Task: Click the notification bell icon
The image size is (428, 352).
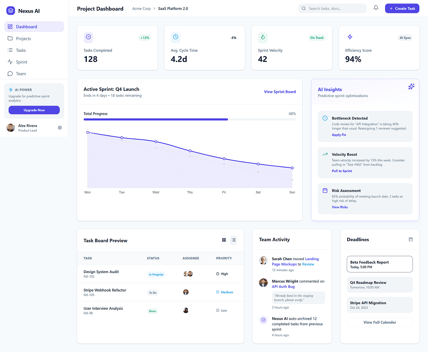Action: click(376, 8)
